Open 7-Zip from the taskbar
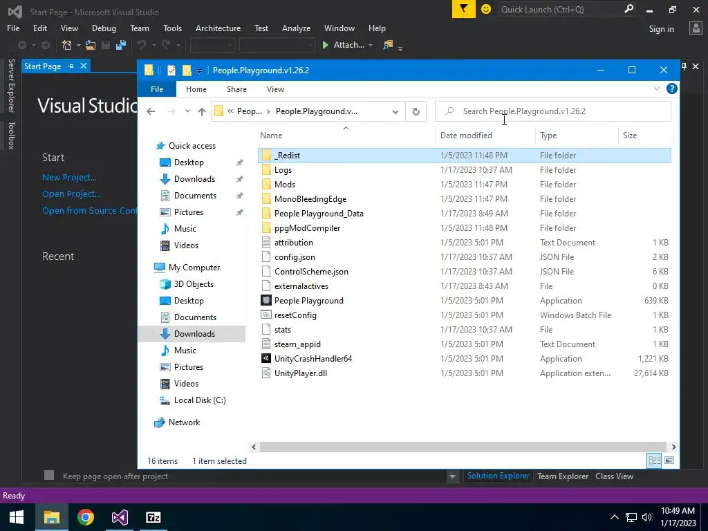This screenshot has width=708, height=531. (153, 517)
